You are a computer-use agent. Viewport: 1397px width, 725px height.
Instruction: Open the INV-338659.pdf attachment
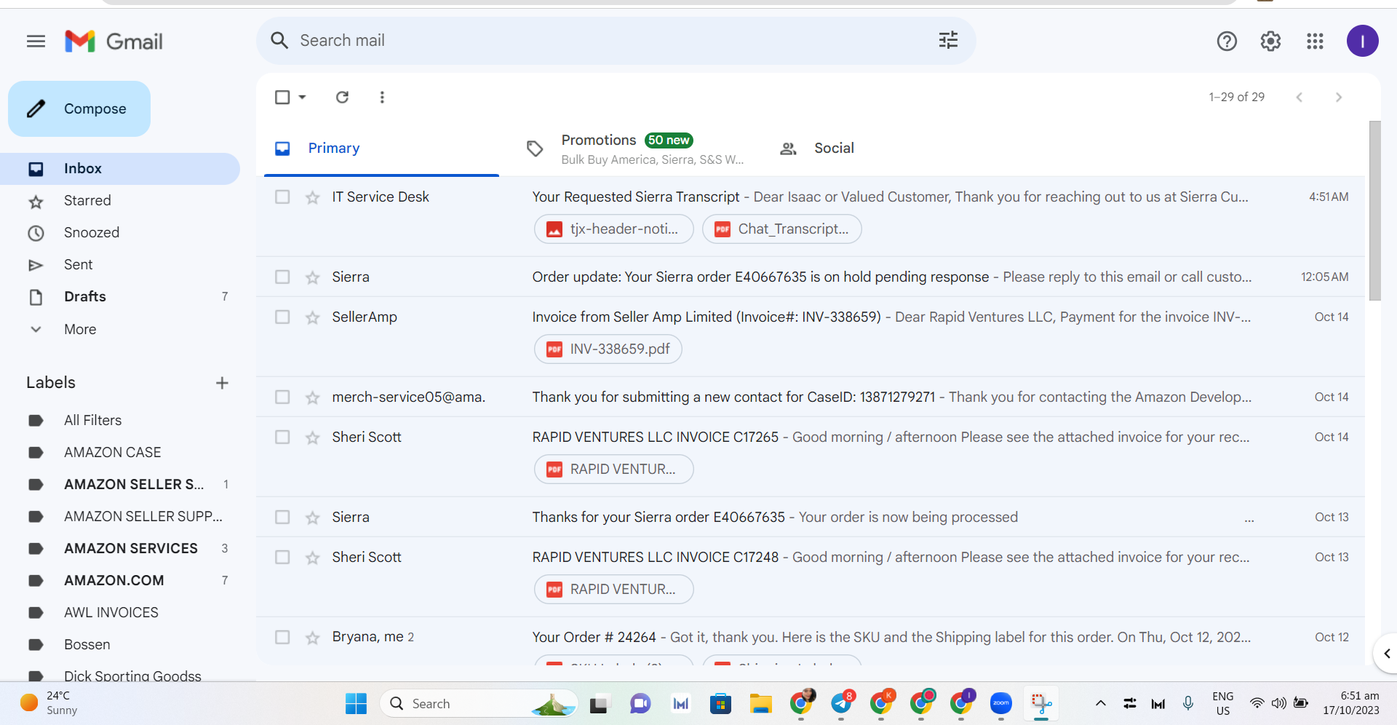point(608,349)
